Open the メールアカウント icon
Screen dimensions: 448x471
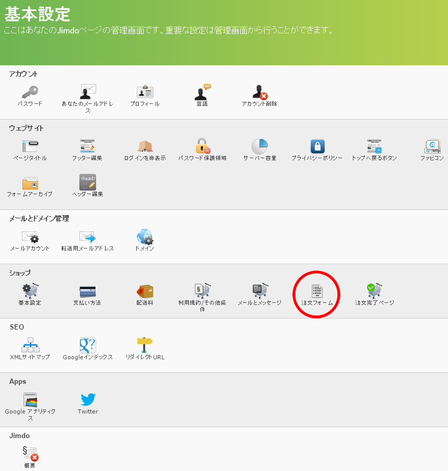coord(30,237)
